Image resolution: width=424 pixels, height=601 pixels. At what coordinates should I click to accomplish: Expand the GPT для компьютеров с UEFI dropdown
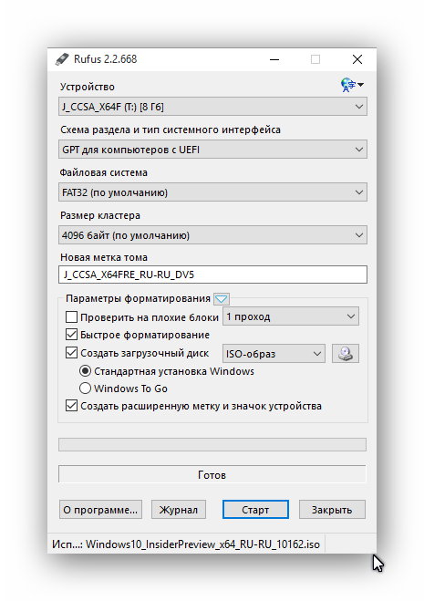(x=212, y=150)
